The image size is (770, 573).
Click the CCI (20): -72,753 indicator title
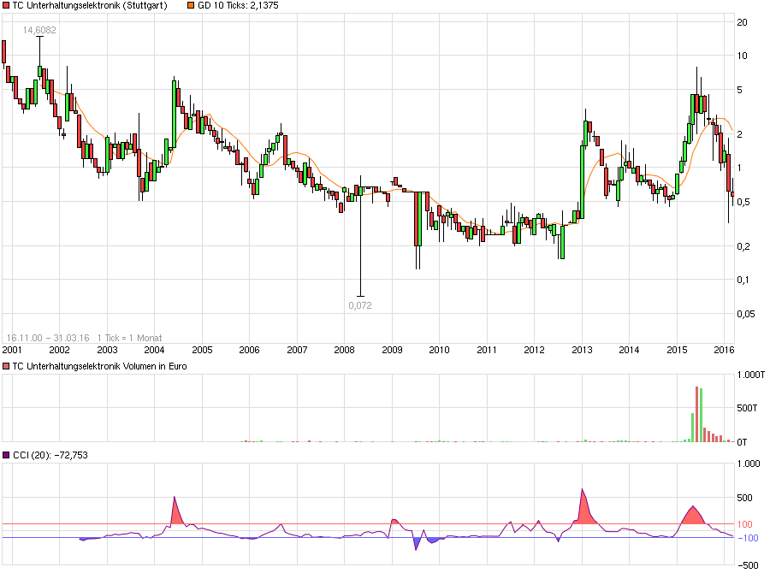tap(50, 455)
